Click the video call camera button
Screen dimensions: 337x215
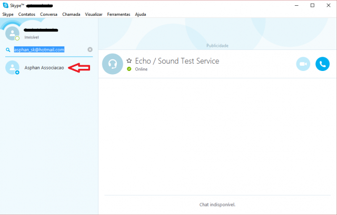pos(303,64)
